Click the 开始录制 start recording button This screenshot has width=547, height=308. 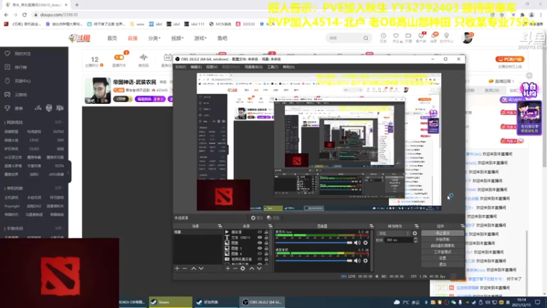[442, 239]
